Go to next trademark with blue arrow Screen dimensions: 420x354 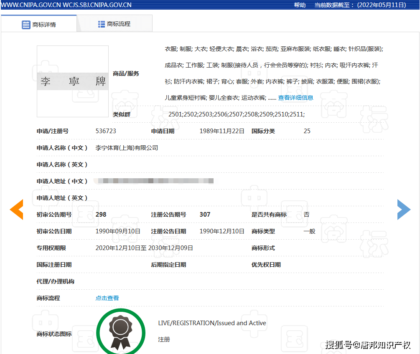coord(404,210)
